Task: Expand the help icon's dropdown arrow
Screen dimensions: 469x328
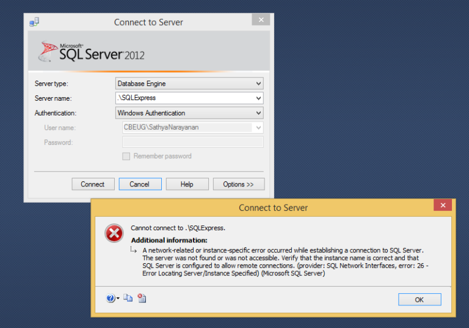Action: click(x=118, y=298)
